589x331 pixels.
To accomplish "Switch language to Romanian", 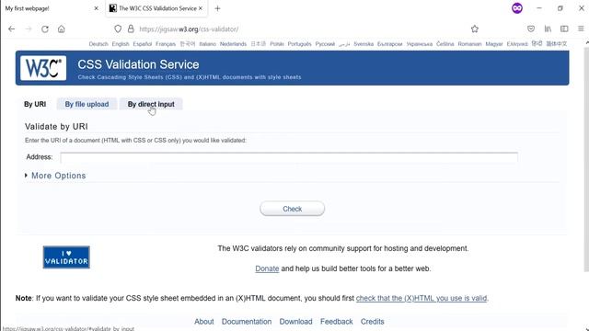I will point(469,44).
